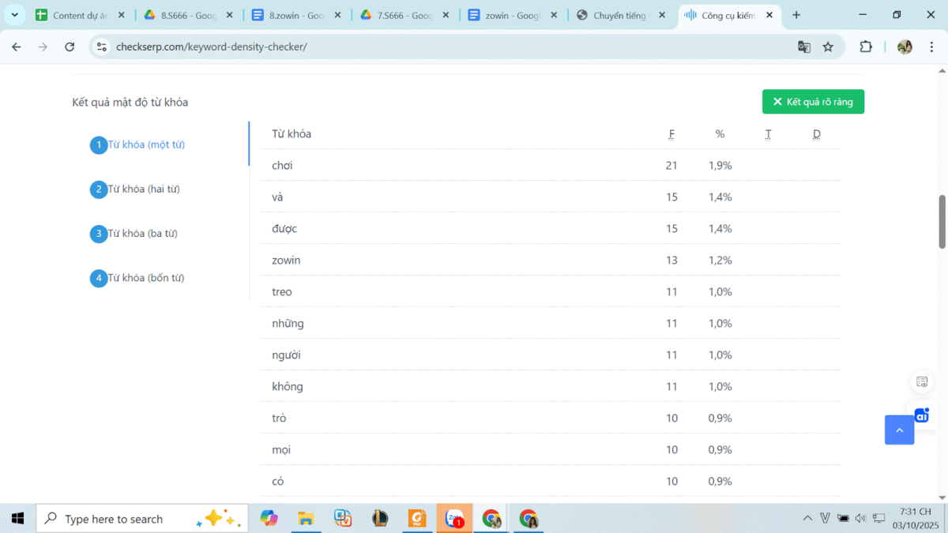Open the 'Từ khóa (ba từ)' tab
Image resolution: width=948 pixels, height=533 pixels.
click(142, 234)
